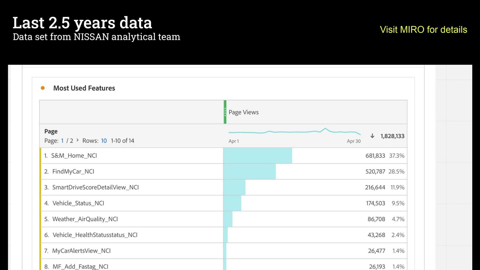Click the 1-10 of 14 row range text
The width and height of the screenshot is (480, 270).
[x=122, y=141]
